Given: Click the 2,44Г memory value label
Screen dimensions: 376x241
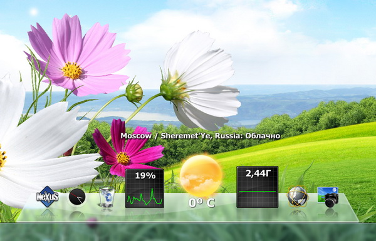Looking at the screenshot, I should (x=258, y=173).
